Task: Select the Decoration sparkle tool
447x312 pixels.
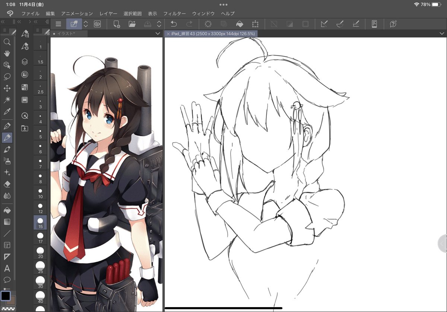Action: pos(7,172)
